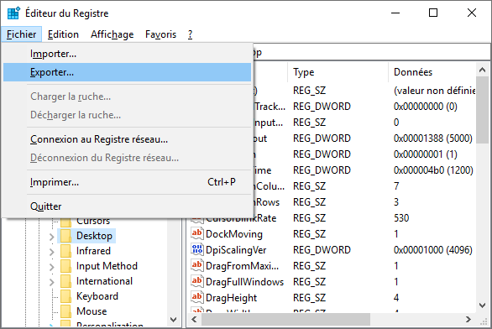Click the Input Method folder icon
This screenshot has height=329, width=492.
pyautogui.click(x=65, y=266)
